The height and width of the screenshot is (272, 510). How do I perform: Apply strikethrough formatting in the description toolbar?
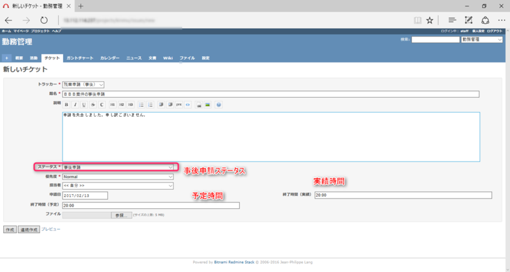(x=92, y=105)
